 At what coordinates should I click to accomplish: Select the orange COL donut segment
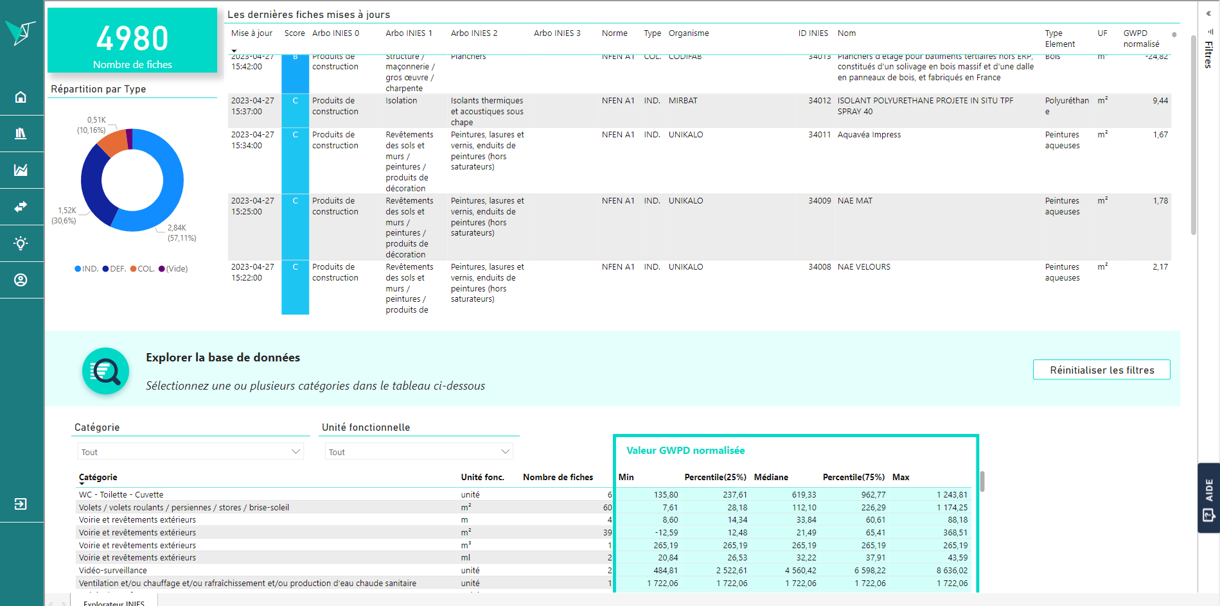click(113, 143)
